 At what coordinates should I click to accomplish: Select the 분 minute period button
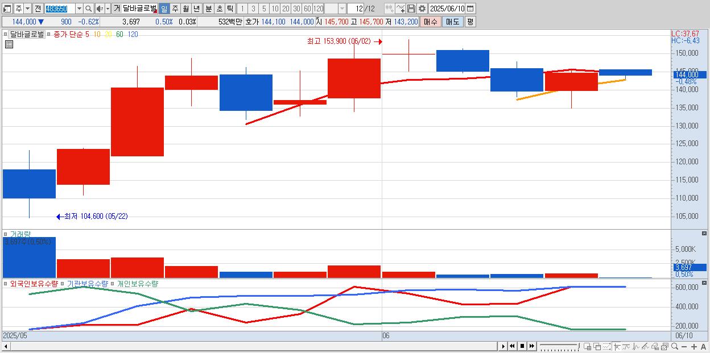click(208, 9)
